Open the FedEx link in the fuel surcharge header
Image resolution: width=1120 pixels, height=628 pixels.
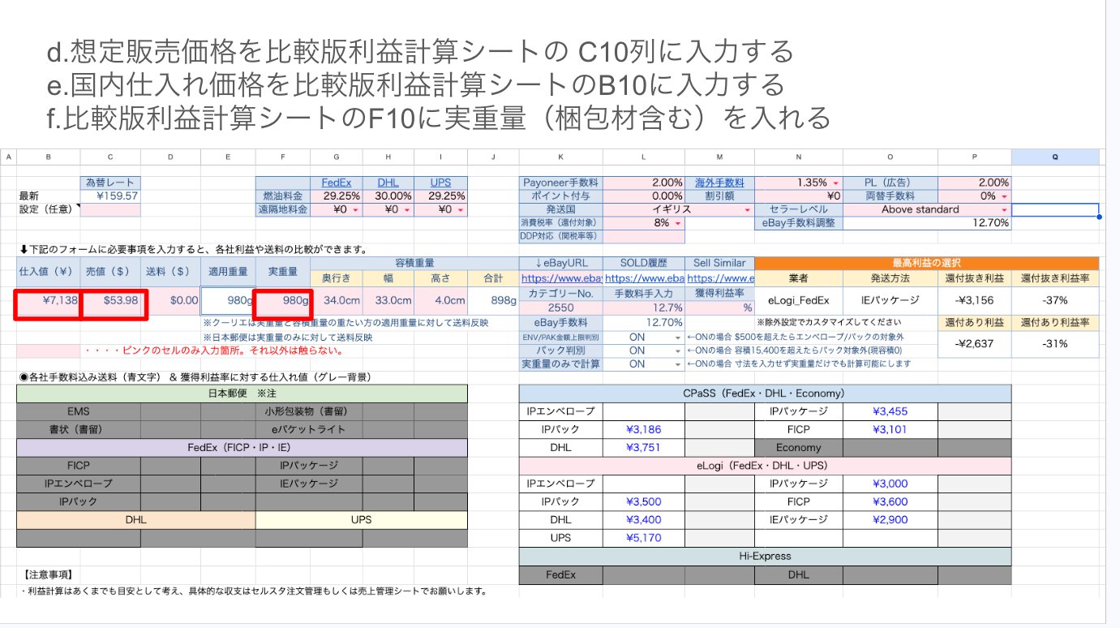(337, 183)
